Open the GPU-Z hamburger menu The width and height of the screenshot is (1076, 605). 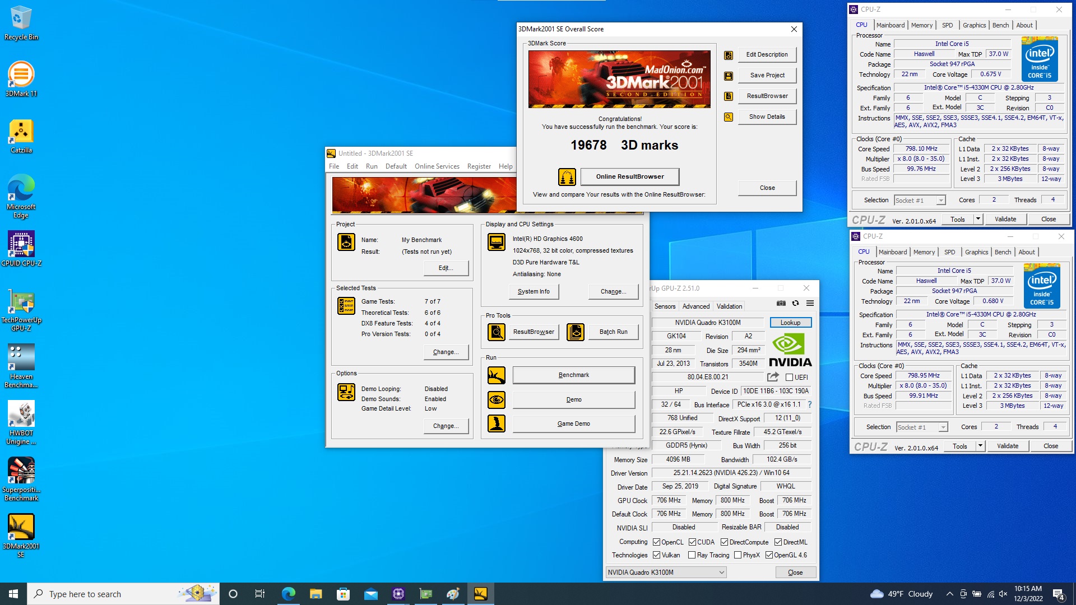810,303
